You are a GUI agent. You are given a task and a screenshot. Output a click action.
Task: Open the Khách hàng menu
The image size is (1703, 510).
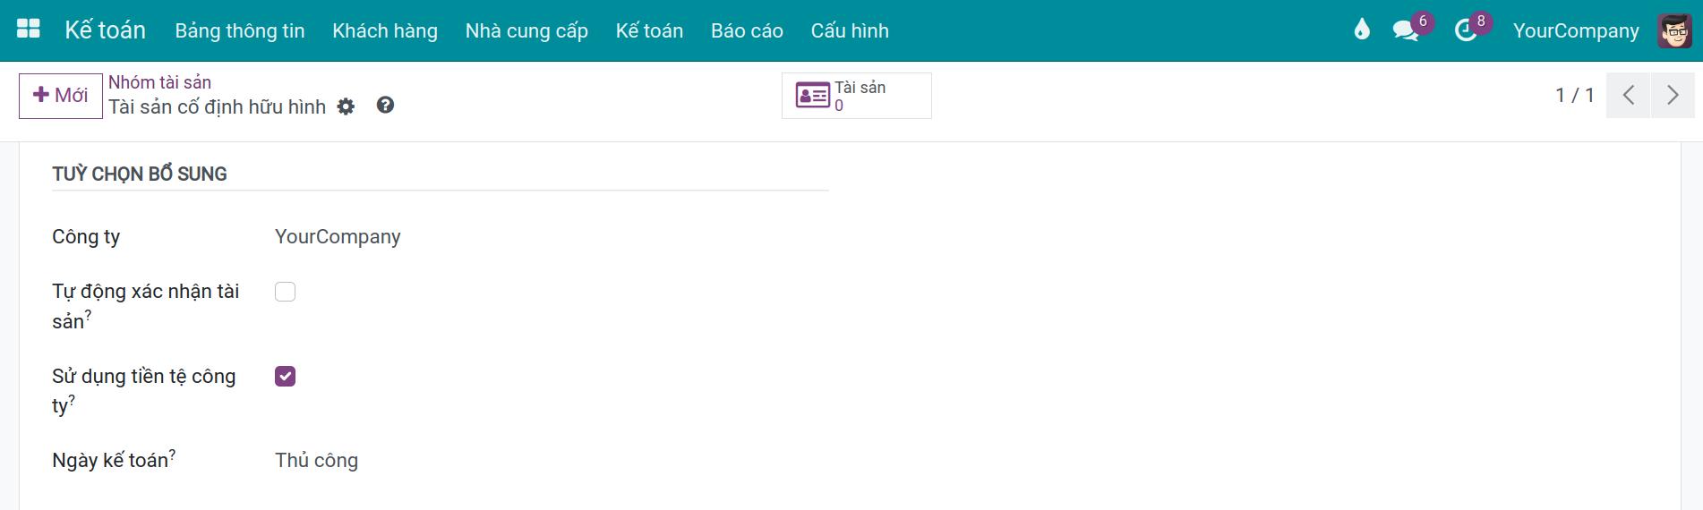385,30
